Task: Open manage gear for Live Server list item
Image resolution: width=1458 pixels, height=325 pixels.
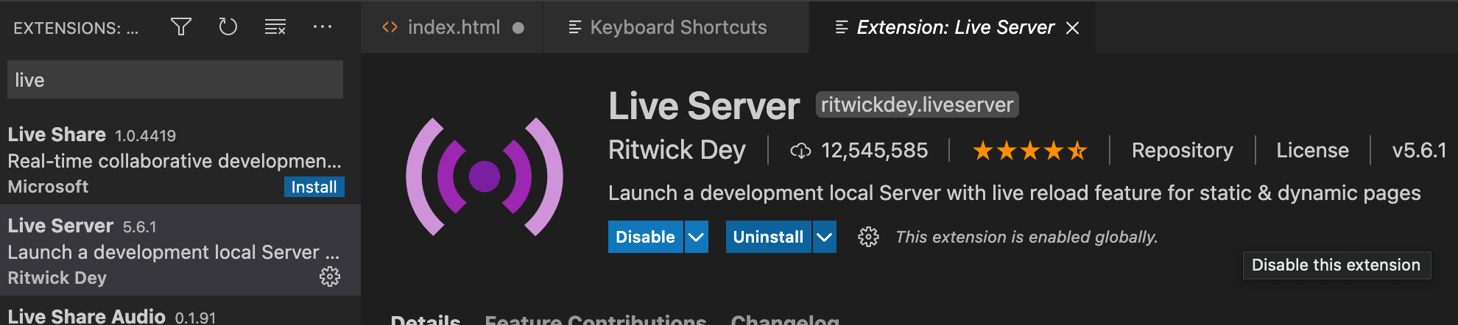Action: tap(330, 276)
